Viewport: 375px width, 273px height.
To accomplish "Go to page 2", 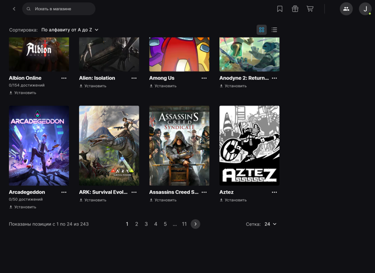I will 137,224.
